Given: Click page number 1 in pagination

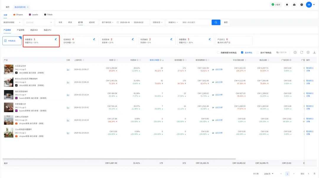Looking at the screenshot, I should coord(287,174).
